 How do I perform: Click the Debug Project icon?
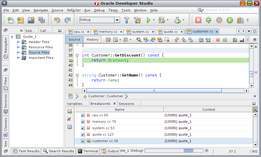click(162, 20)
